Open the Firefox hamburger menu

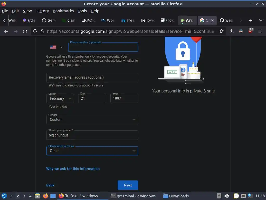coord(260,31)
